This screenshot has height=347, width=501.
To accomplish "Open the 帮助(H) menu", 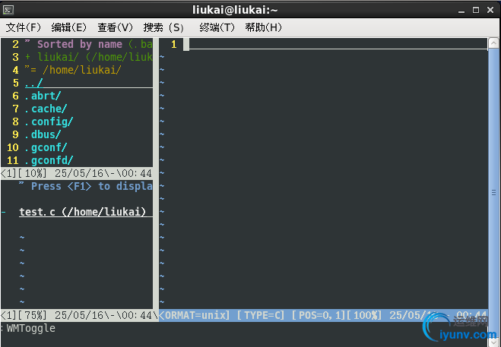I will pyautogui.click(x=264, y=27).
